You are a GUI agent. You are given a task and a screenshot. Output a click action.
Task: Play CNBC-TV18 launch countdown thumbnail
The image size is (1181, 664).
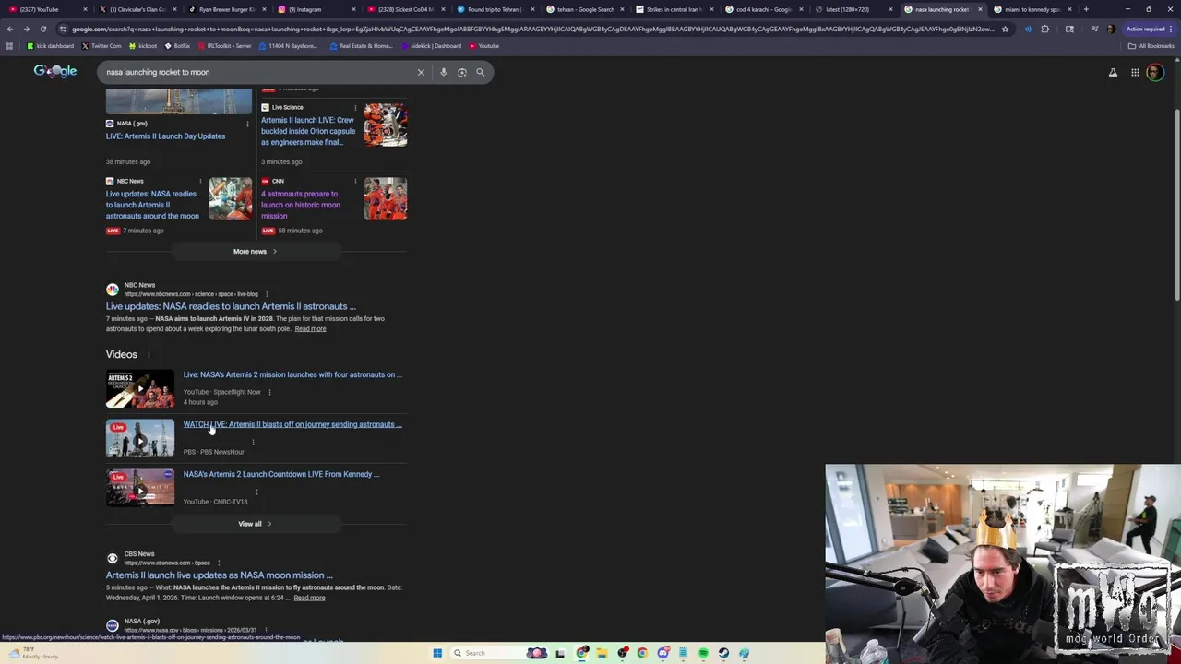click(x=140, y=488)
